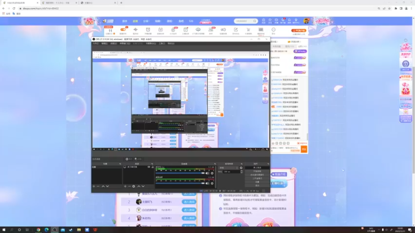
Task: Remove source with the minus icon in OBS sources panel
Action: point(129,186)
